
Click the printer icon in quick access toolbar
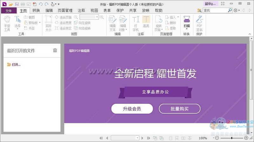(23, 4)
